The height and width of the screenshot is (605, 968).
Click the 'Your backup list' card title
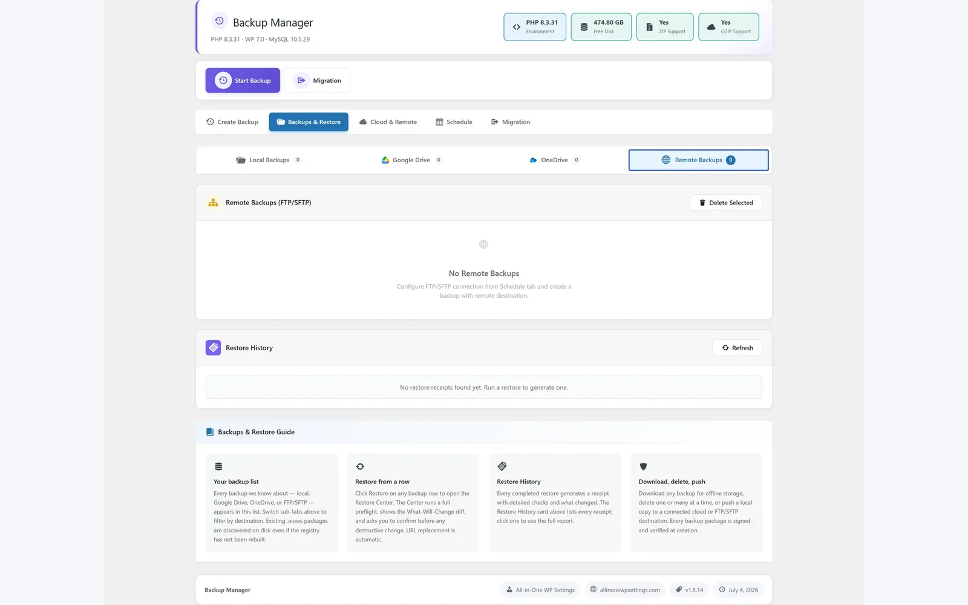236,482
